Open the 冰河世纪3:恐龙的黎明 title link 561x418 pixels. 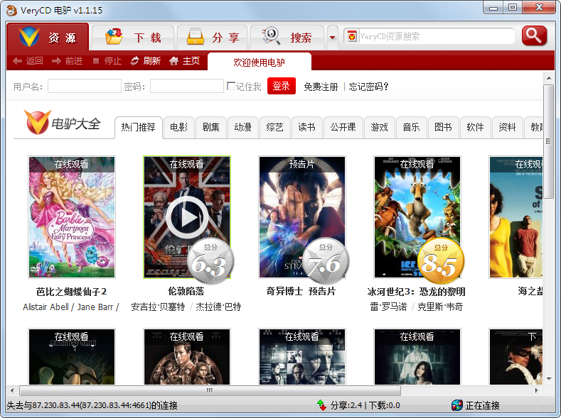417,292
